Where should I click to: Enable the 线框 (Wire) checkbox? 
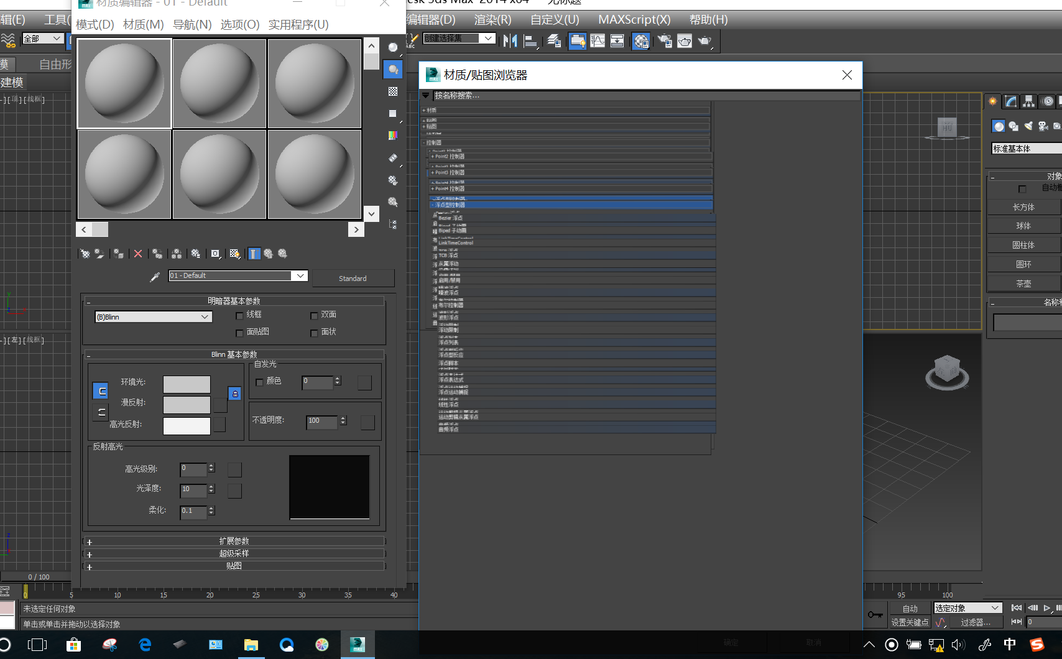click(239, 316)
